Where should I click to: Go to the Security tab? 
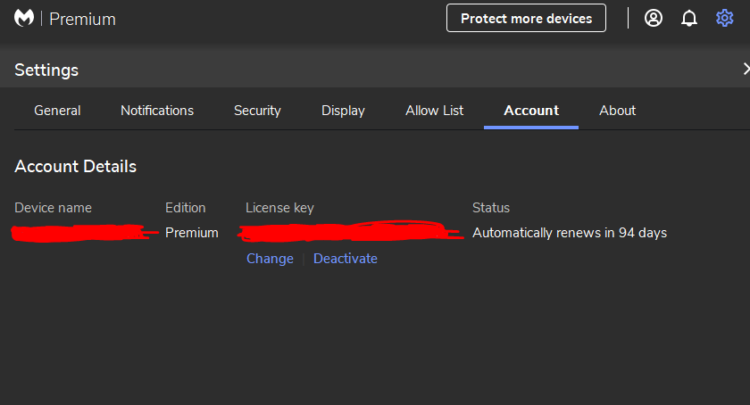pyautogui.click(x=257, y=111)
